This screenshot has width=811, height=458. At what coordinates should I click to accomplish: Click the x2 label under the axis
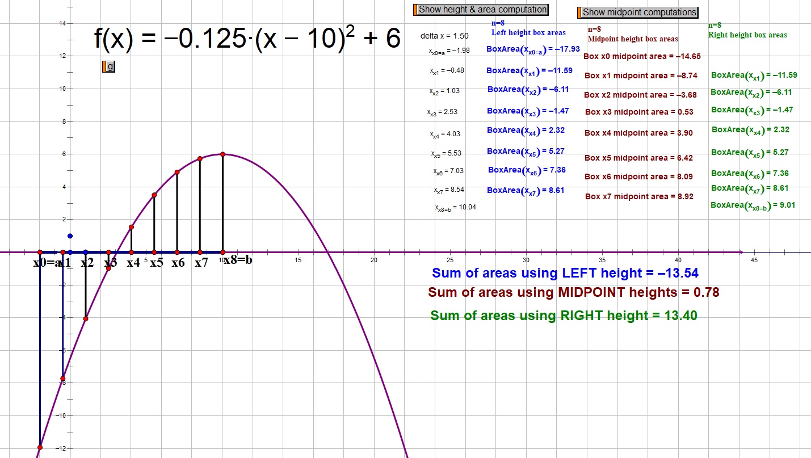pos(87,263)
